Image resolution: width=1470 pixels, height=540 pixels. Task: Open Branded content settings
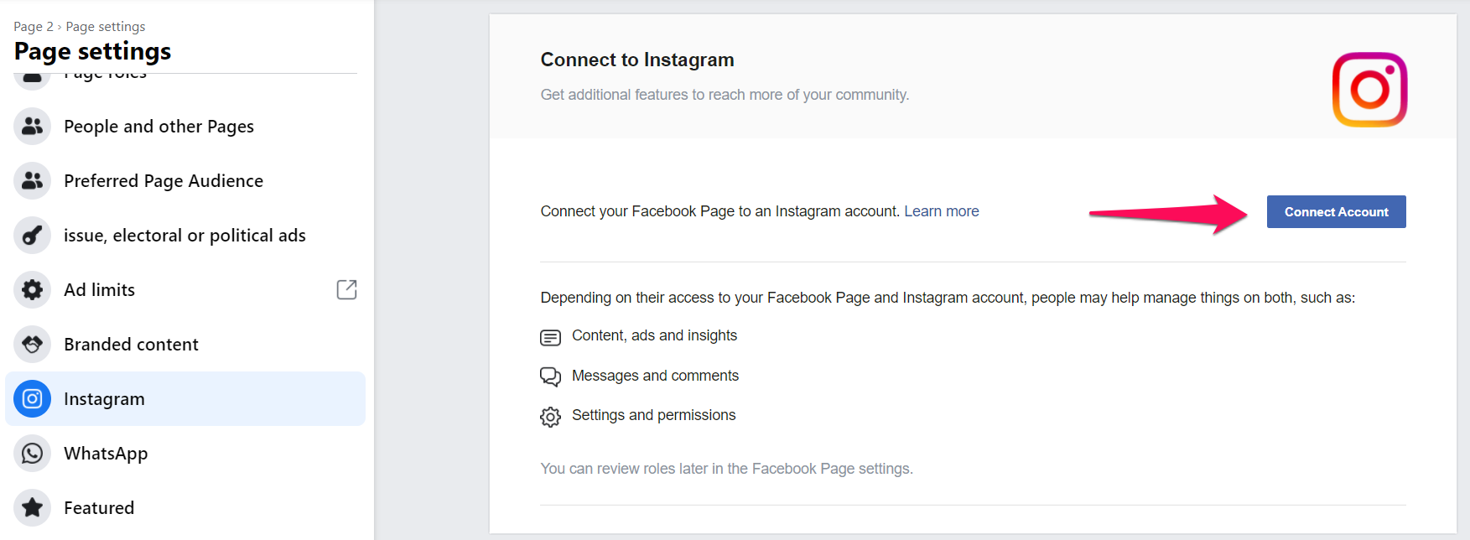point(131,345)
